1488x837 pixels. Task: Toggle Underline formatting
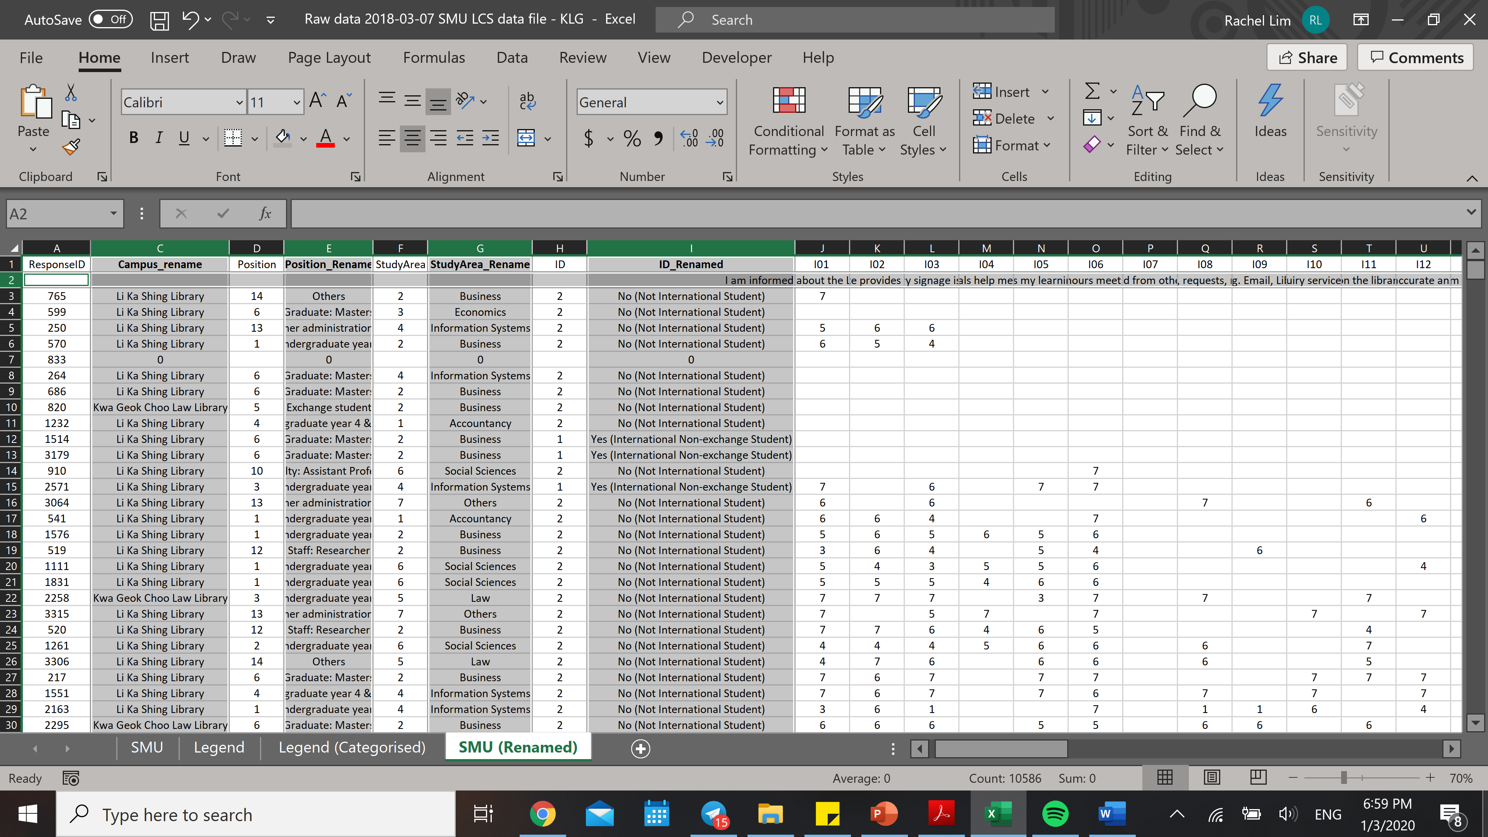coord(184,138)
